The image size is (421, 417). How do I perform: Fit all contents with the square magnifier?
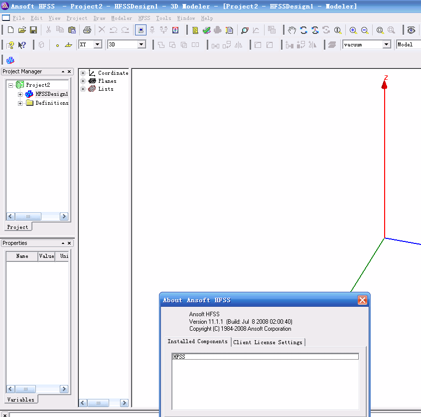pyautogui.click(x=380, y=30)
